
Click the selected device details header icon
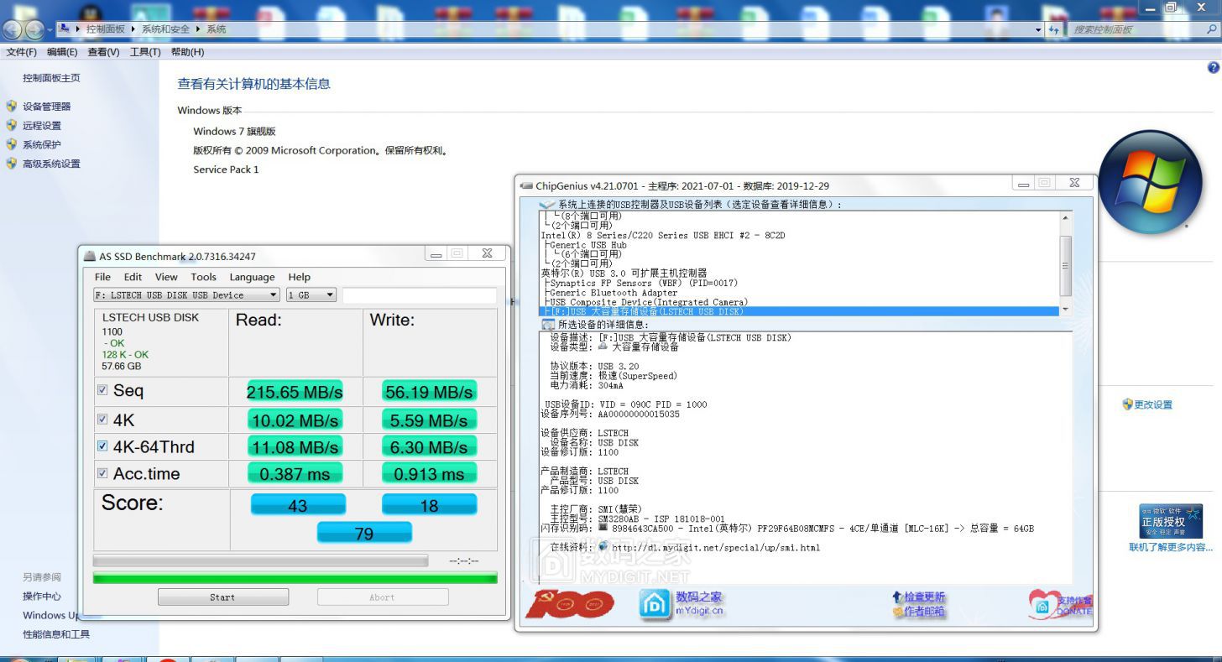(x=548, y=324)
